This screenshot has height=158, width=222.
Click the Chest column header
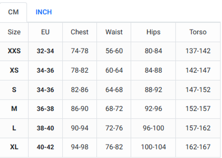point(80,32)
